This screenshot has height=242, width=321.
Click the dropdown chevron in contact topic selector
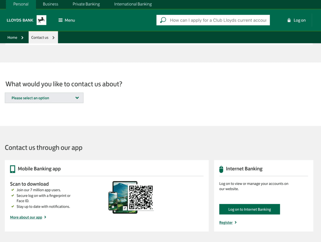pyautogui.click(x=77, y=98)
